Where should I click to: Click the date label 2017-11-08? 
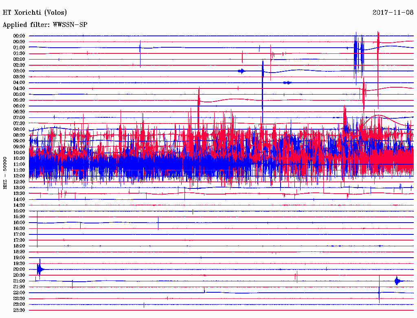tap(393, 12)
